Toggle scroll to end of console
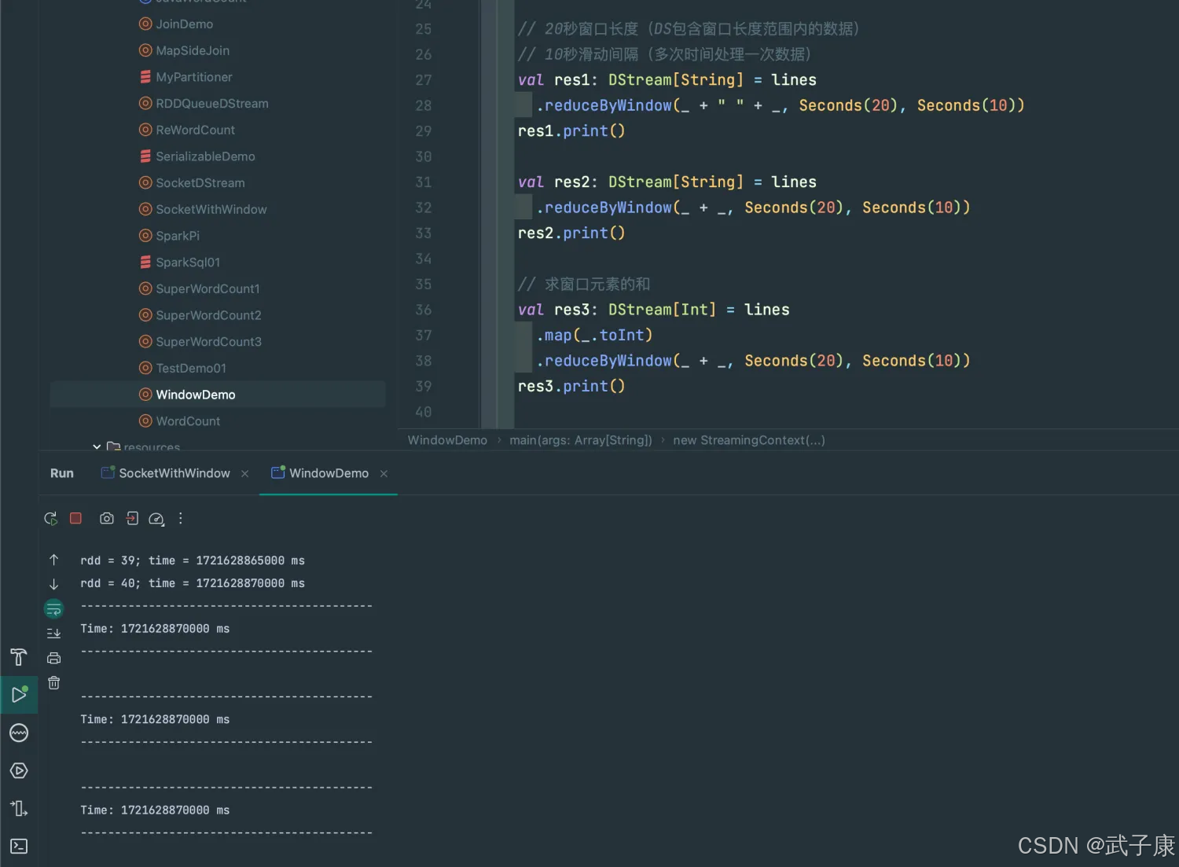The width and height of the screenshot is (1179, 867). click(53, 634)
